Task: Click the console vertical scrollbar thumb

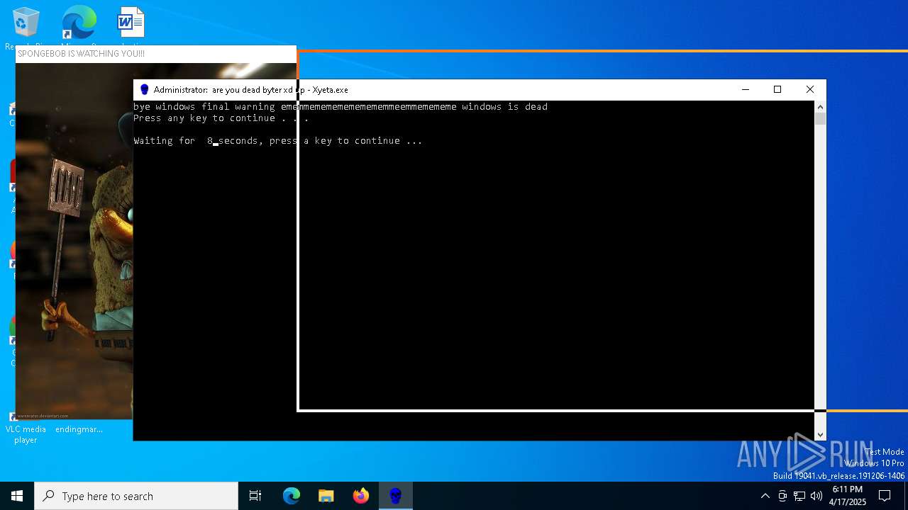Action: point(821,119)
